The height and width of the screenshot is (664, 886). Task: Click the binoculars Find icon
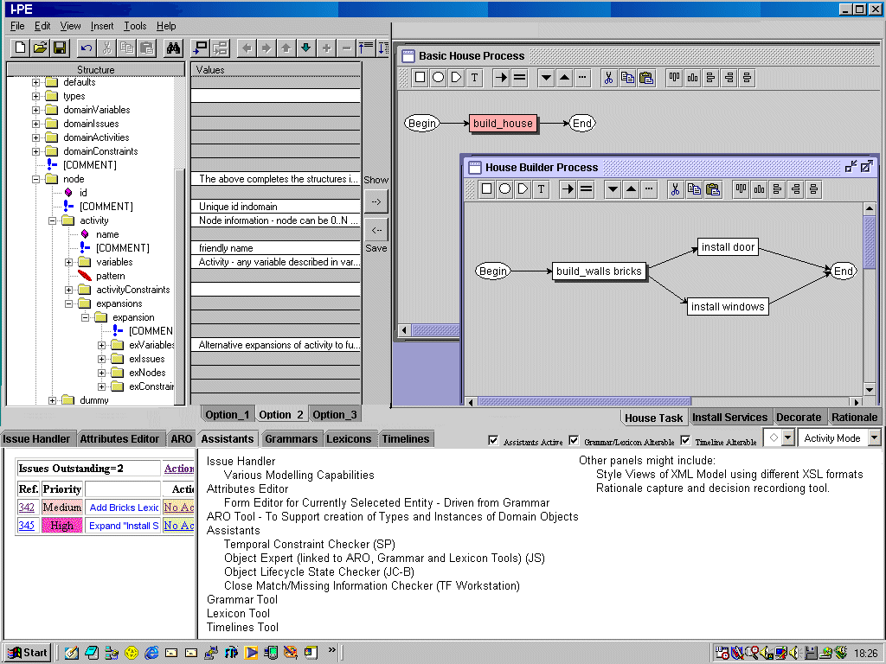(x=173, y=48)
